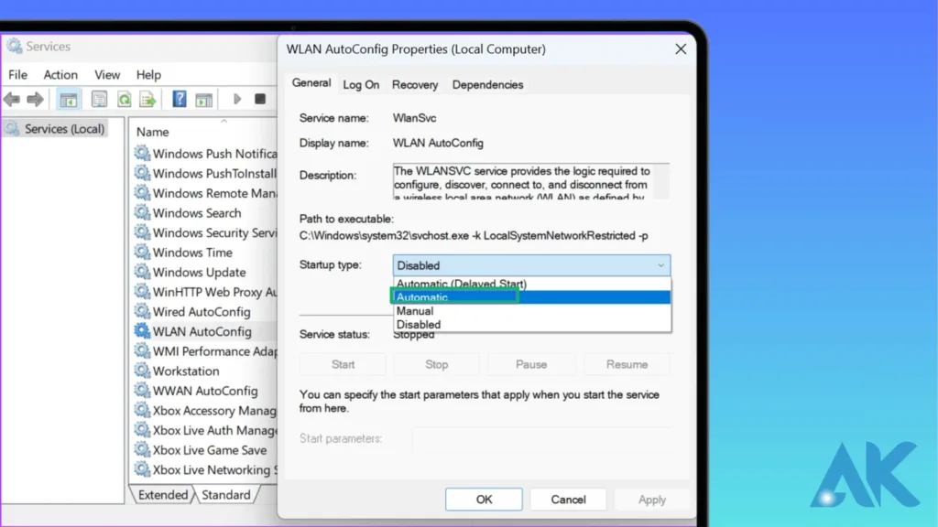Click gear icon beside Wired AutoConfig
This screenshot has width=938, height=527.
pos(142,311)
